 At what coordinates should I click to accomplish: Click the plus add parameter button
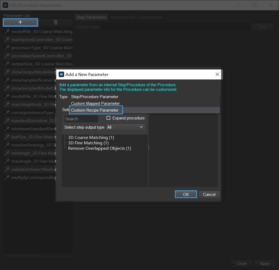[x=20, y=22]
